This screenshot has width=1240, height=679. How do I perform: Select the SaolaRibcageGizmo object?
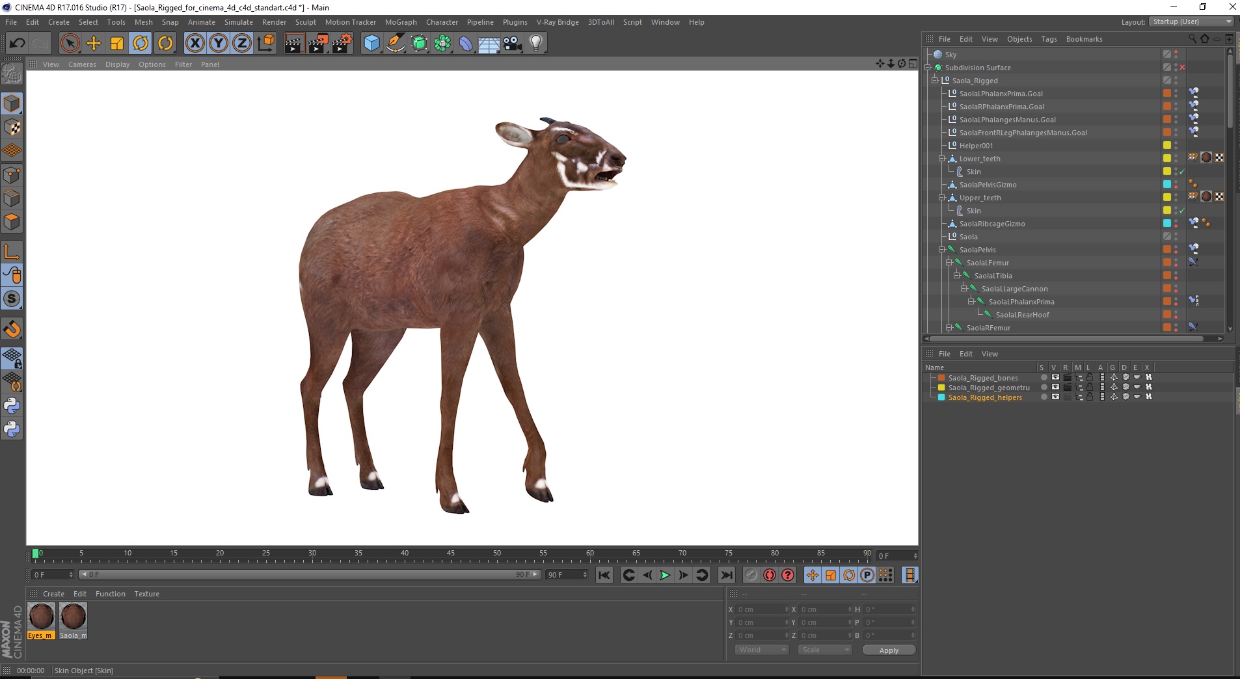991,224
